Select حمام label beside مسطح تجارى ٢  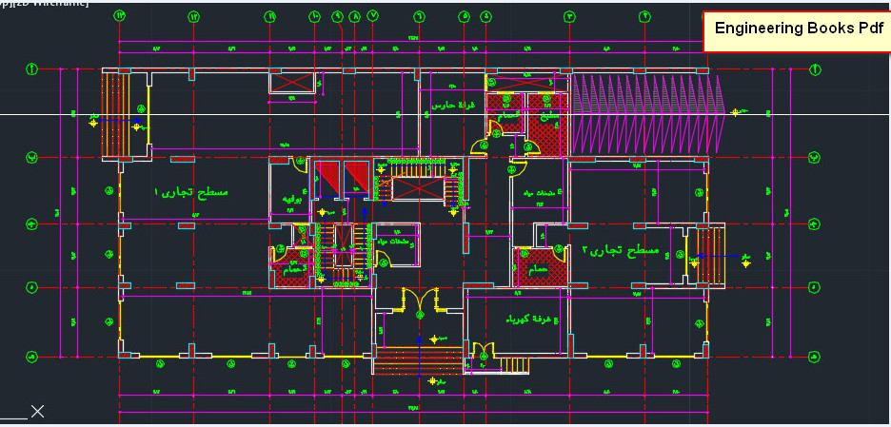tap(538, 270)
